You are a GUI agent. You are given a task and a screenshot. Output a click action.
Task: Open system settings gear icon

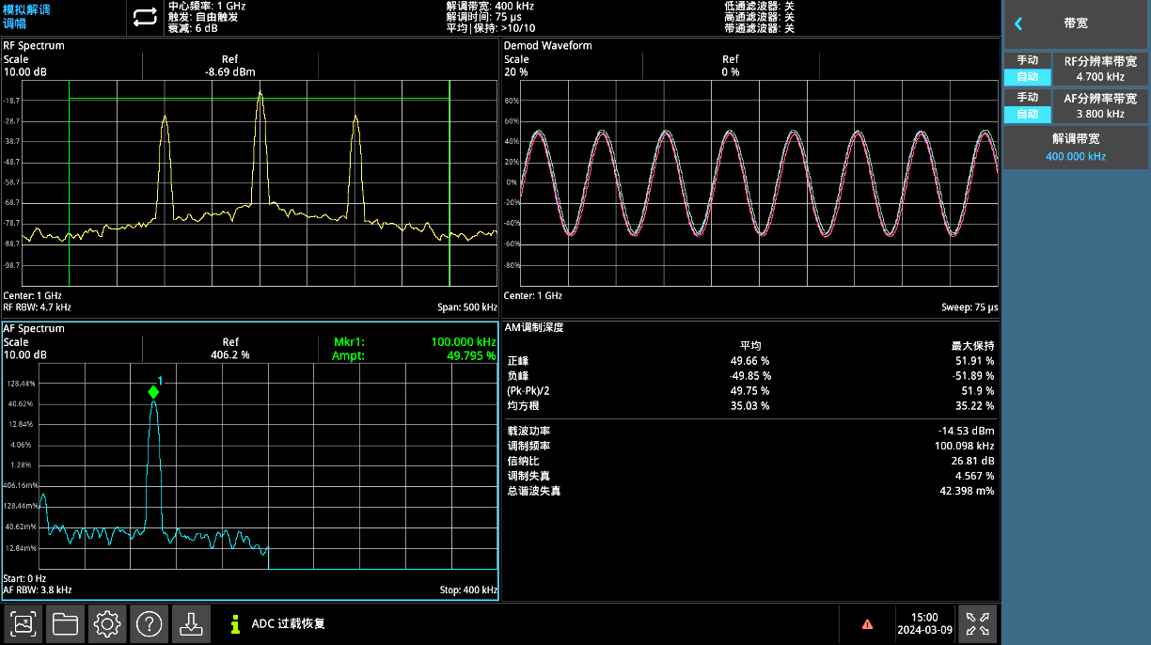point(107,623)
